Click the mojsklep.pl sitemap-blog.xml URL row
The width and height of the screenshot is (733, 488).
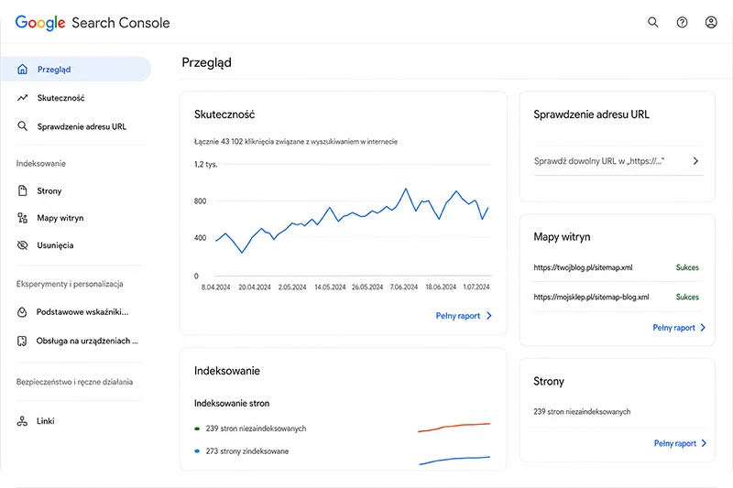[x=591, y=297]
